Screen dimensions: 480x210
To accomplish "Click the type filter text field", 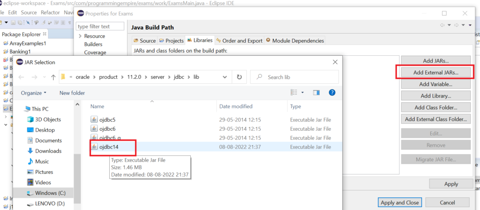I will [100, 26].
